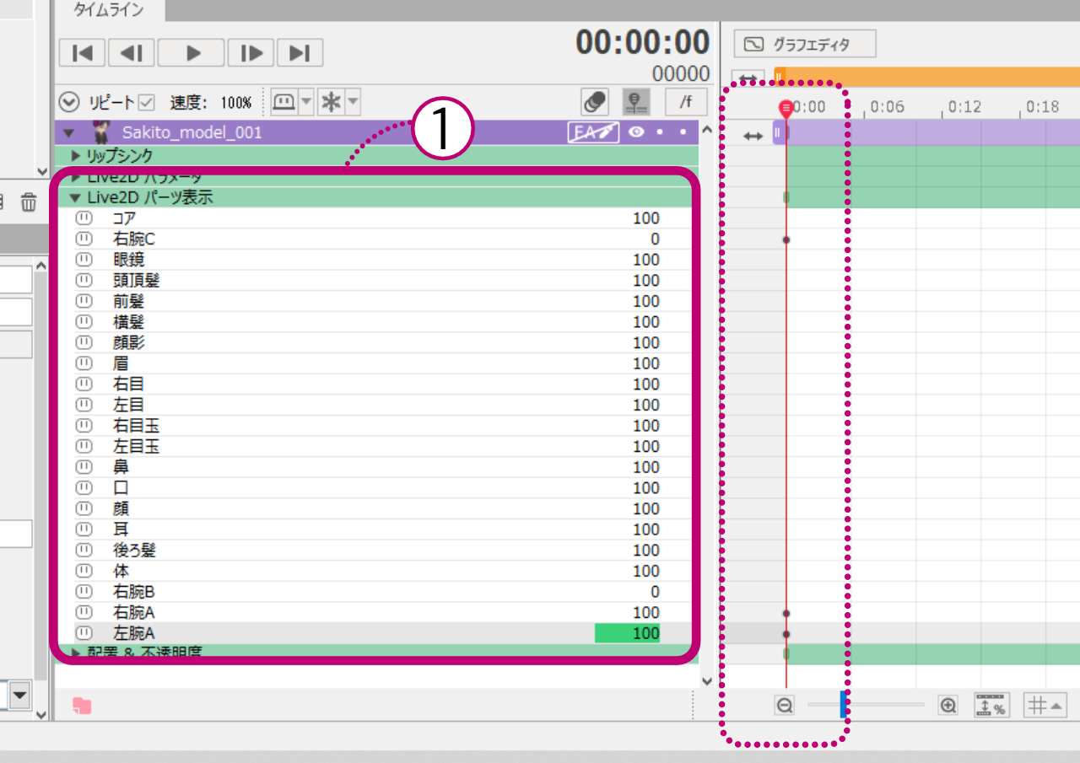Toggle the EA edit icon on Sakito_model_001
This screenshot has height=763, width=1080.
tap(593, 132)
